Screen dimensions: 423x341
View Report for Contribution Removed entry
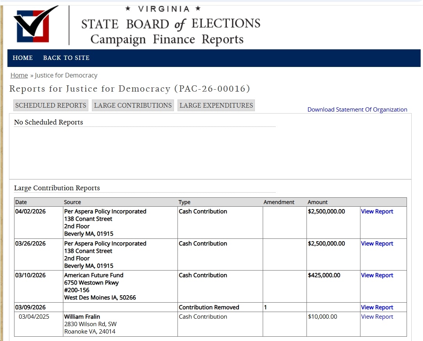click(x=377, y=307)
